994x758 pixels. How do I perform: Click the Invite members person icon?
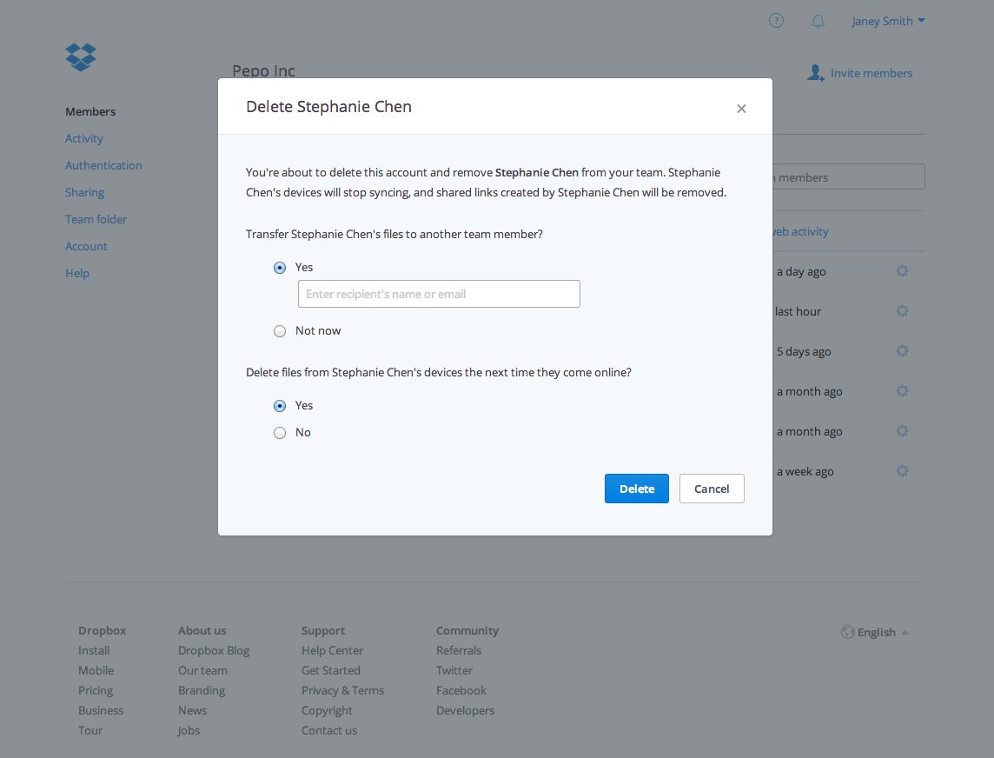815,73
